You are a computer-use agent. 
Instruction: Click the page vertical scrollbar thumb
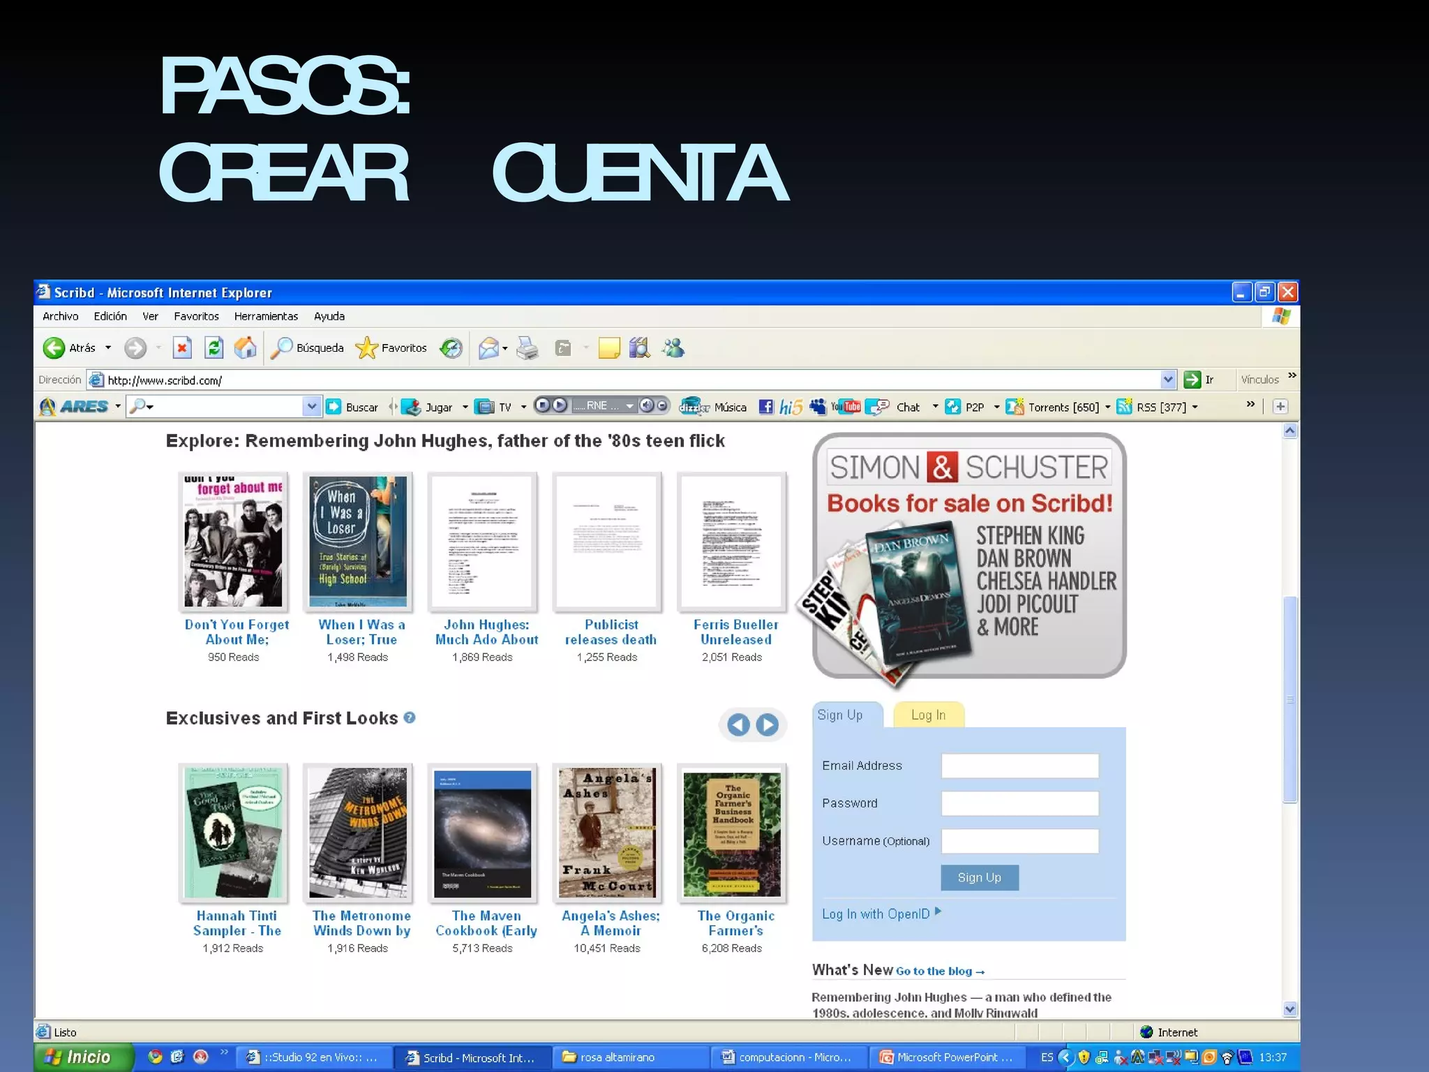point(1290,699)
